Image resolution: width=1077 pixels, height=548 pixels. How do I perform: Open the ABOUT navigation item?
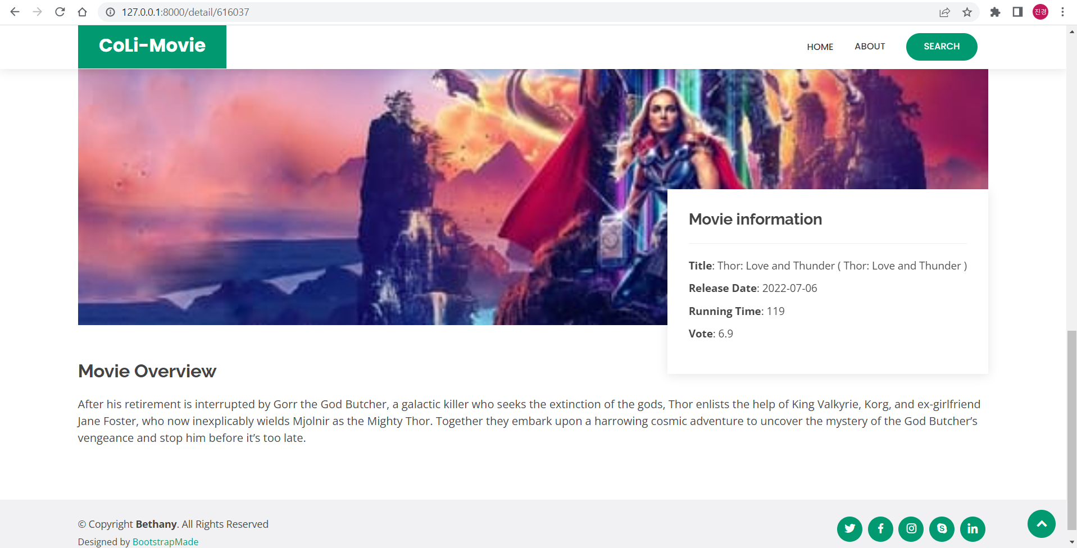click(x=870, y=47)
